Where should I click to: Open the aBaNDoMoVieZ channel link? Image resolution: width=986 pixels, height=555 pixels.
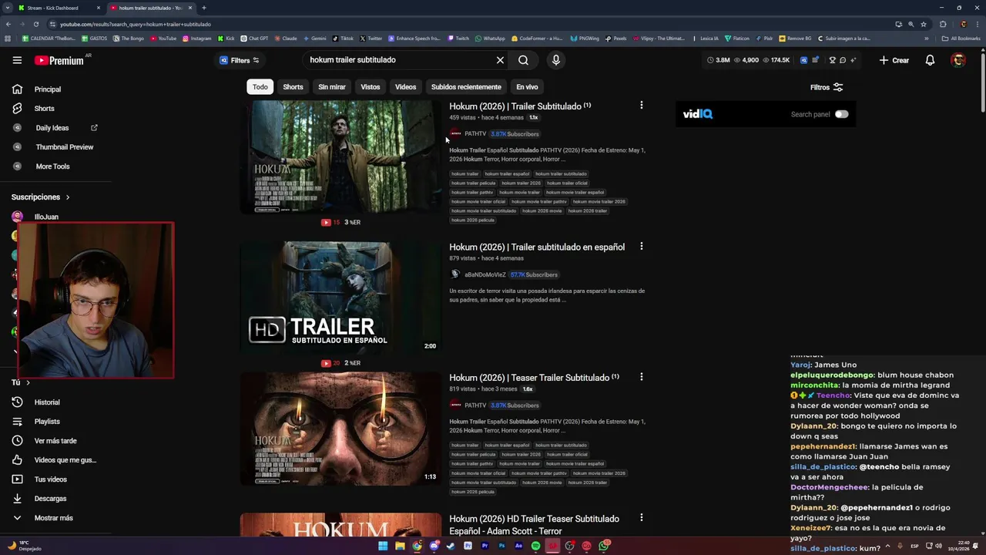coord(485,274)
